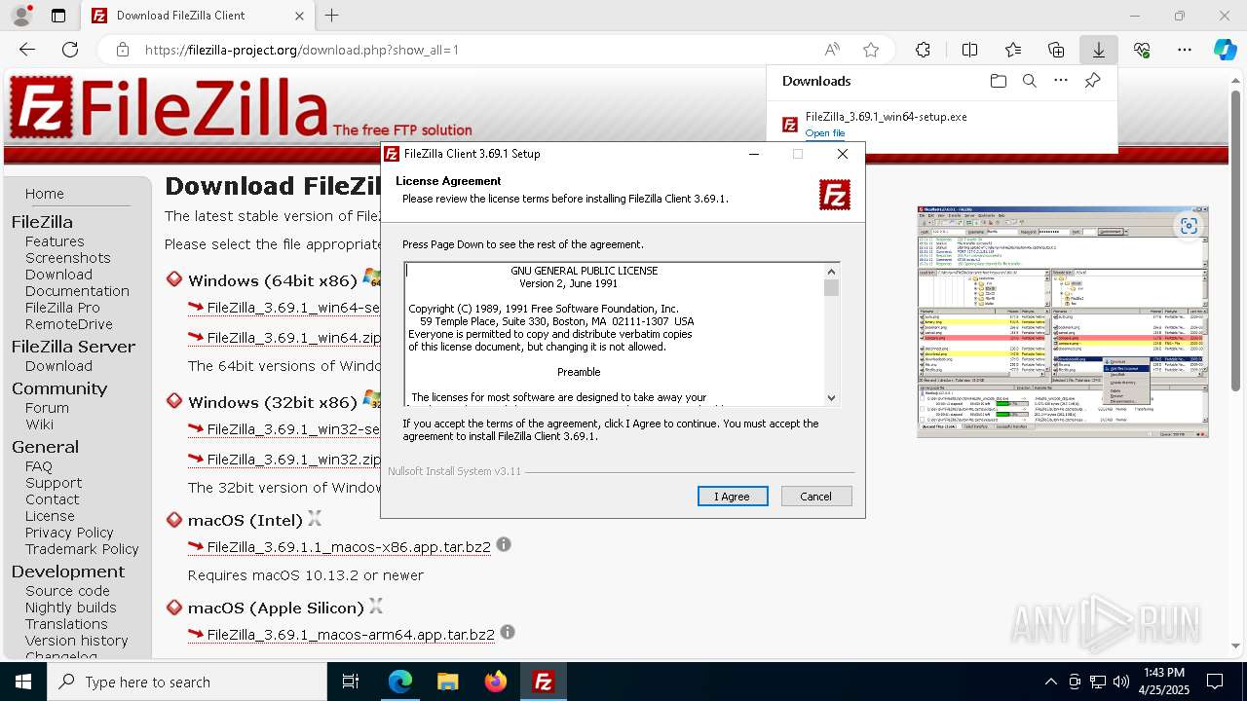Open browser essentials heart icon
The height and width of the screenshot is (701, 1247).
click(x=1142, y=50)
